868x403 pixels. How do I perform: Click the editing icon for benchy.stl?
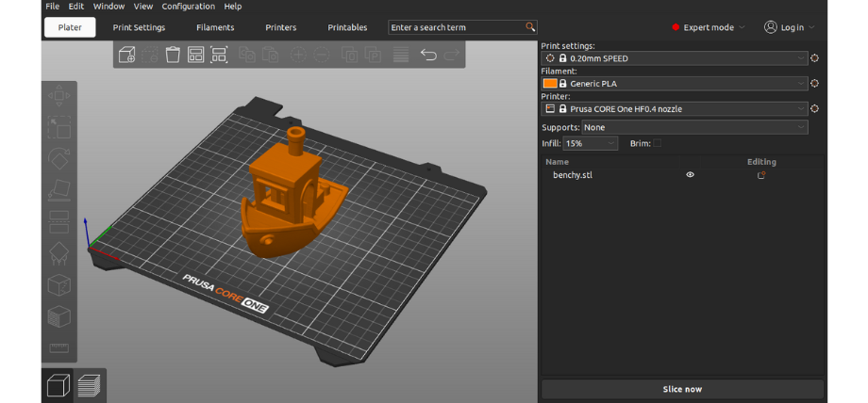point(761,175)
